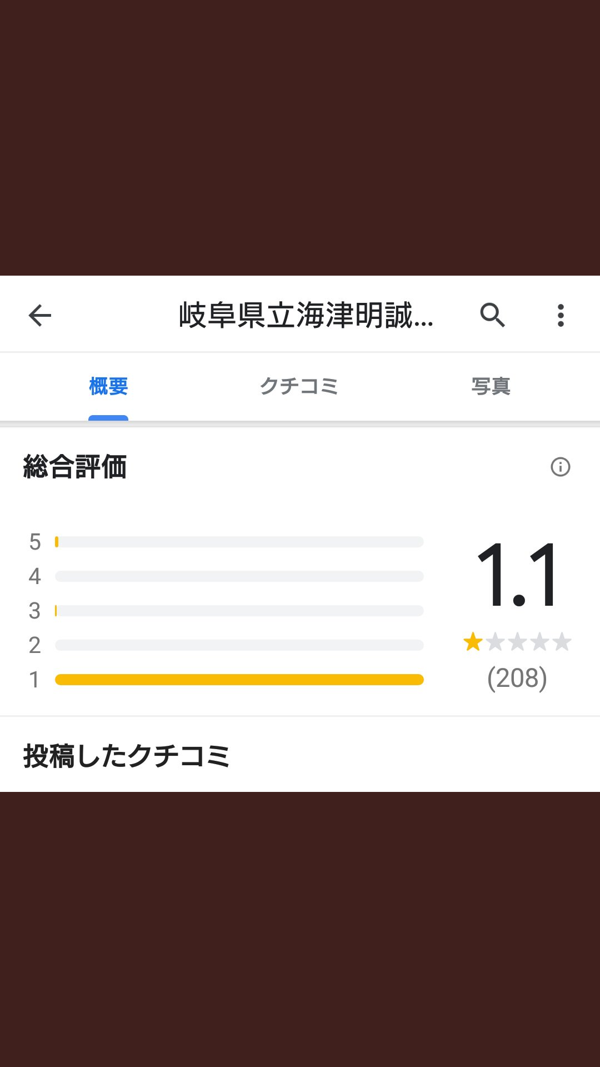Click the 2-star rating bar
The width and height of the screenshot is (600, 1067).
239,645
